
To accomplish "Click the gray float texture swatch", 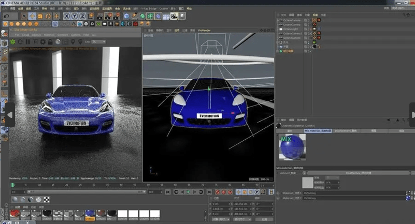I will click(x=308, y=183).
